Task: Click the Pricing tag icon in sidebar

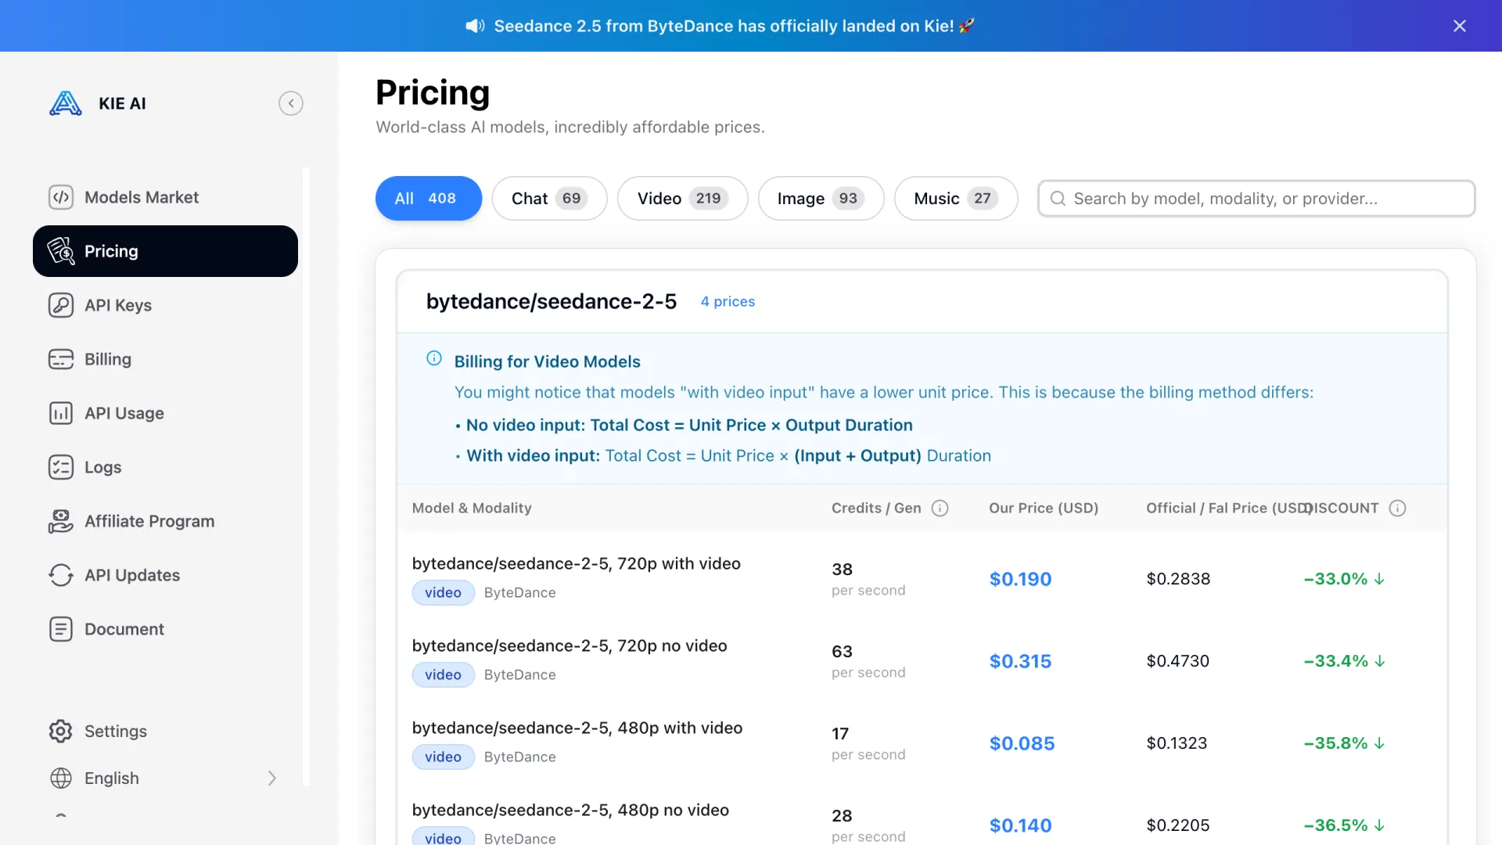Action: coord(61,251)
